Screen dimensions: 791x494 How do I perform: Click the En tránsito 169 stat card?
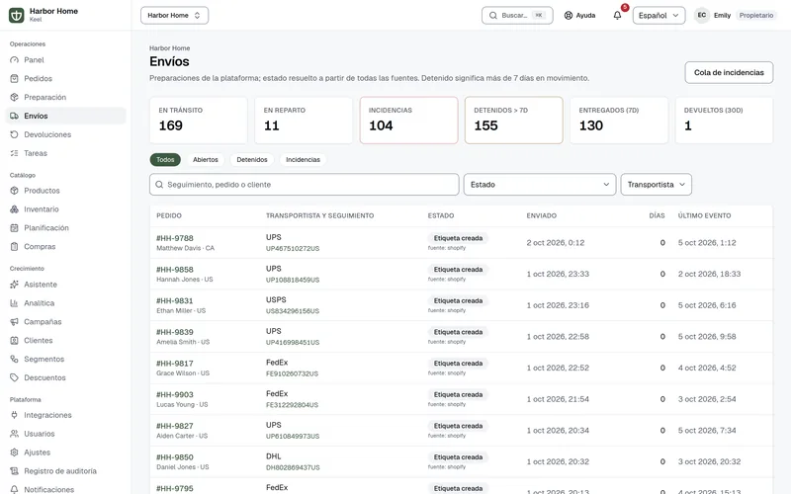(199, 120)
